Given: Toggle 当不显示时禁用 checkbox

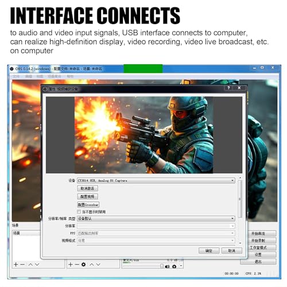Looking at the screenshot, I should (79, 212).
